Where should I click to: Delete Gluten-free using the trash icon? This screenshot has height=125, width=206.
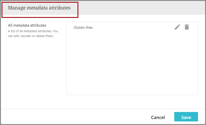pos(187,27)
